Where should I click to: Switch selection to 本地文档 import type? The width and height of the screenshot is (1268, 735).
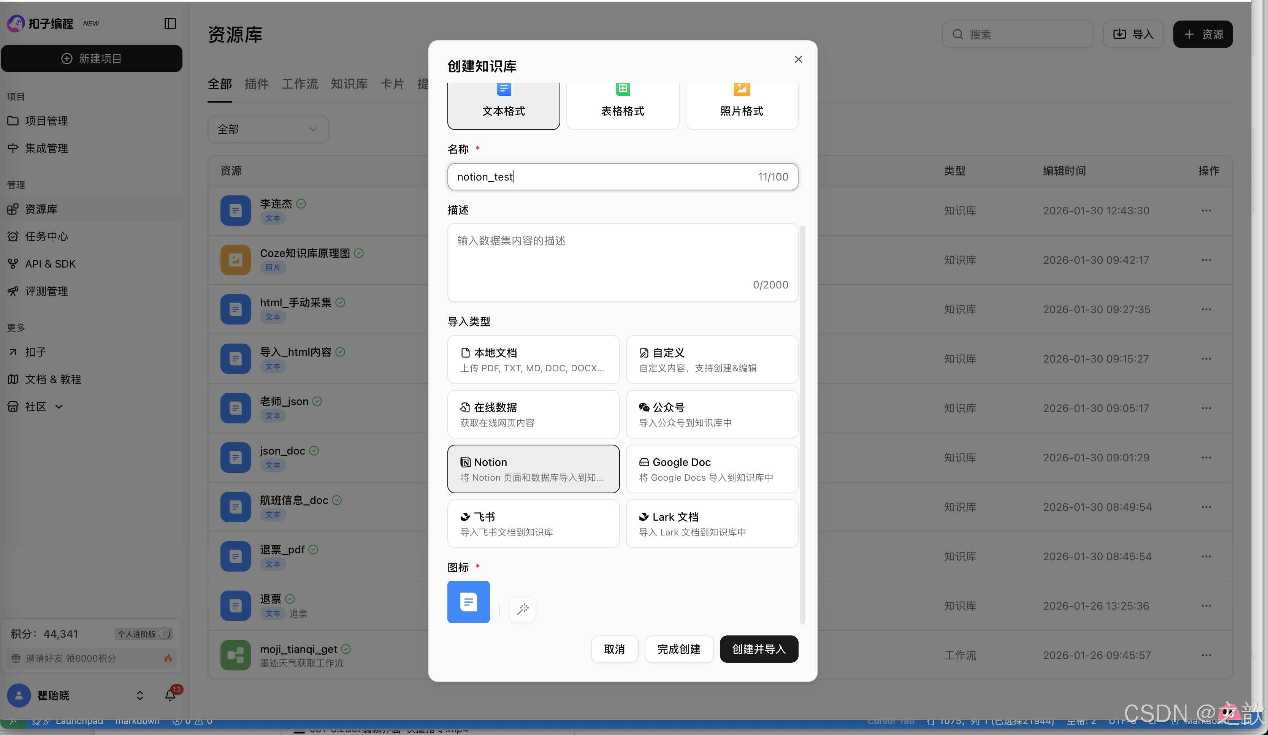tap(533, 359)
